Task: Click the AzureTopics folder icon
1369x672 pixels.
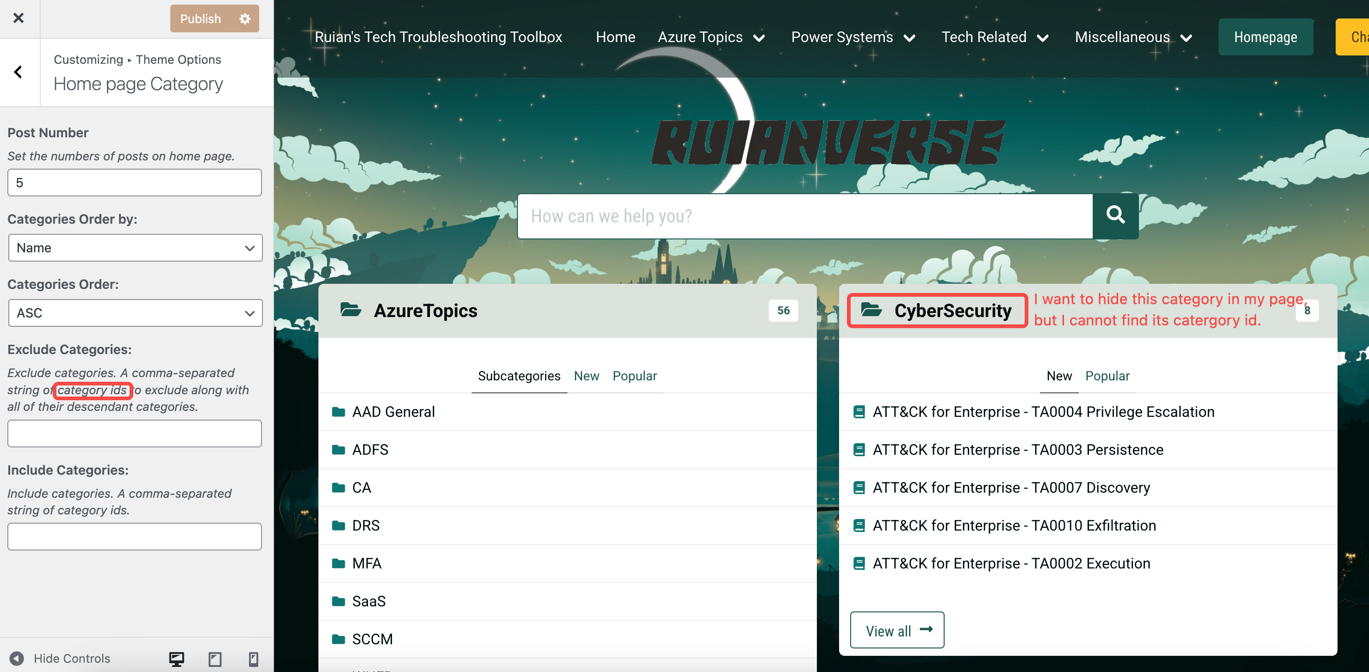Action: click(350, 311)
